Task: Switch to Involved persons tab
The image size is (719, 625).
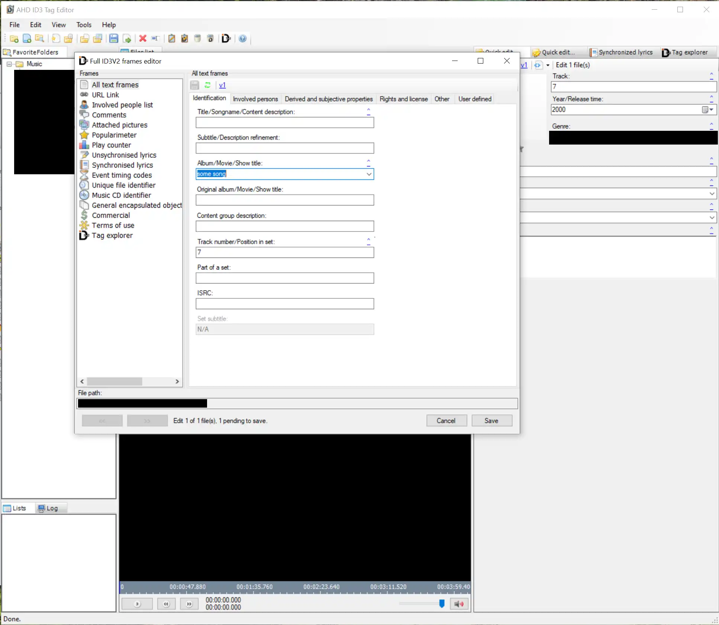Action: tap(255, 99)
